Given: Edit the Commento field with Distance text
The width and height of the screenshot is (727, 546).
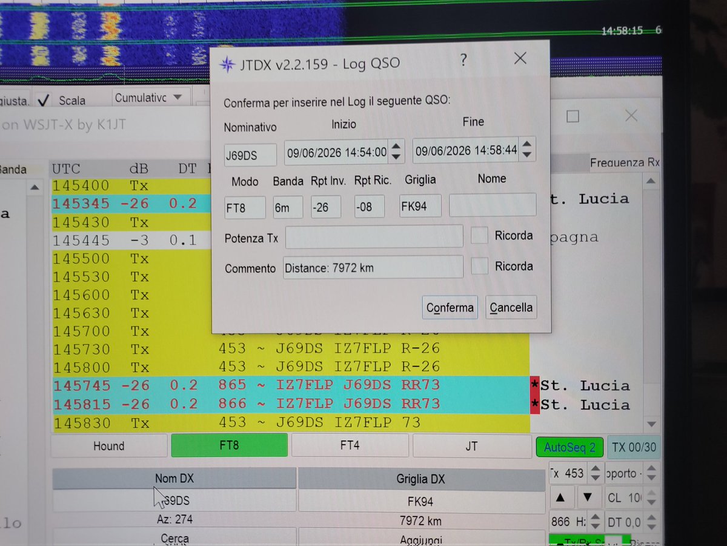Looking at the screenshot, I should click(373, 267).
